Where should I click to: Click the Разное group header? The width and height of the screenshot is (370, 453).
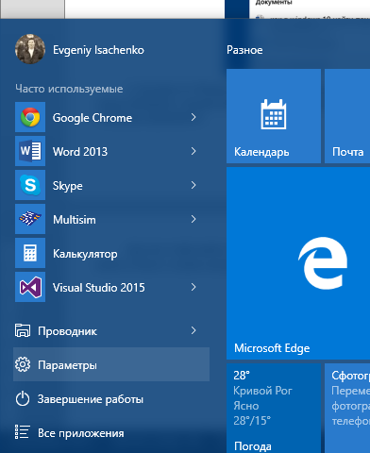244,50
